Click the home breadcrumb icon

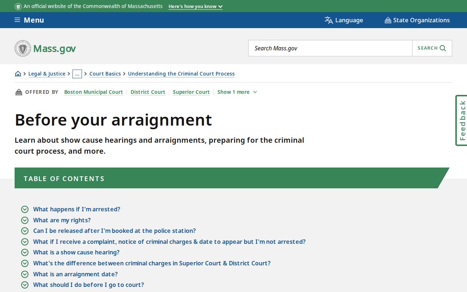coord(18,74)
